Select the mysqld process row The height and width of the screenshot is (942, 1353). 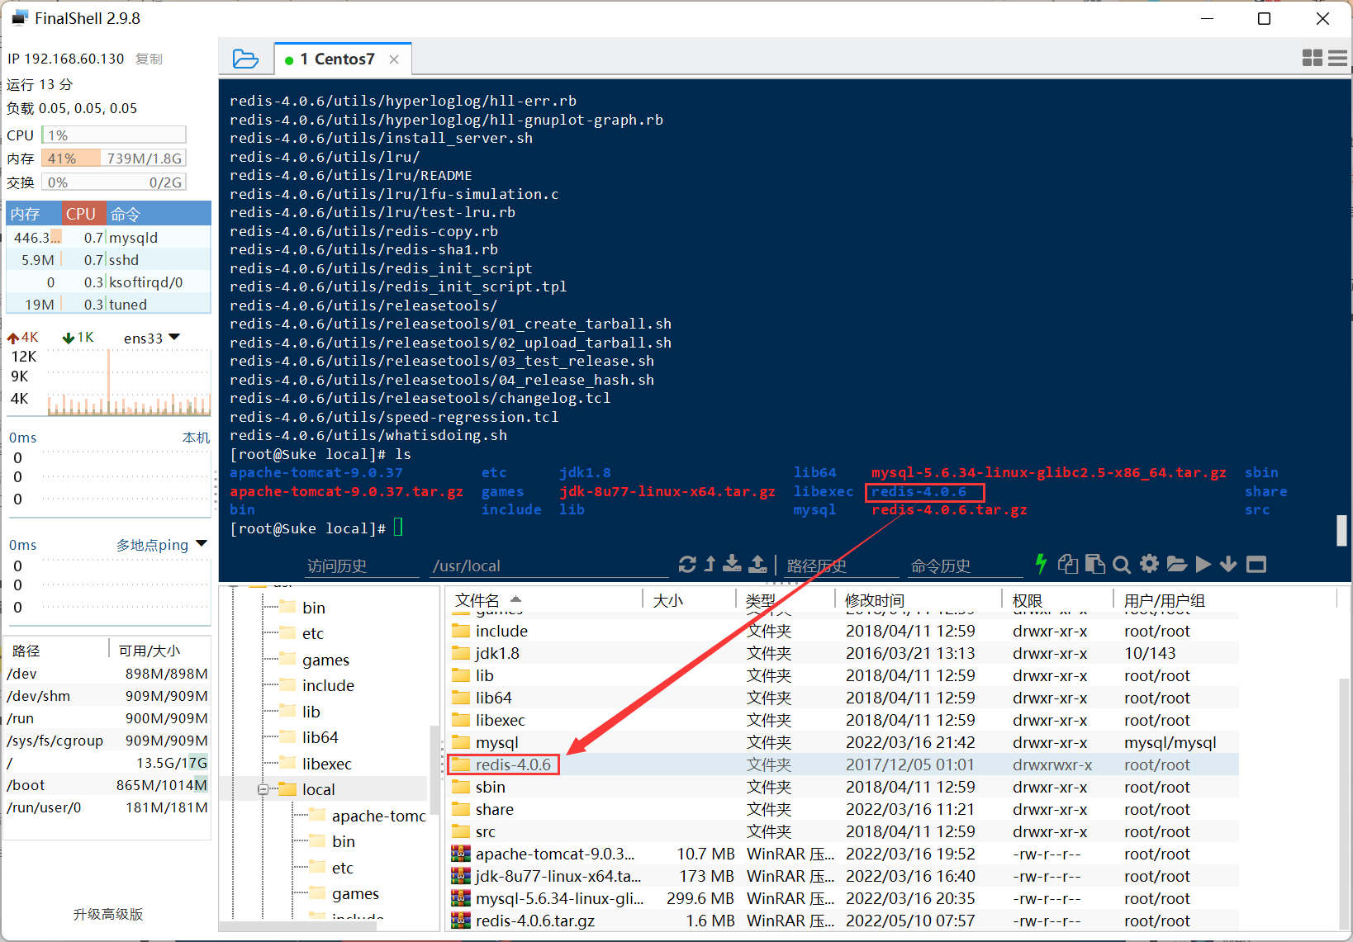(x=108, y=238)
